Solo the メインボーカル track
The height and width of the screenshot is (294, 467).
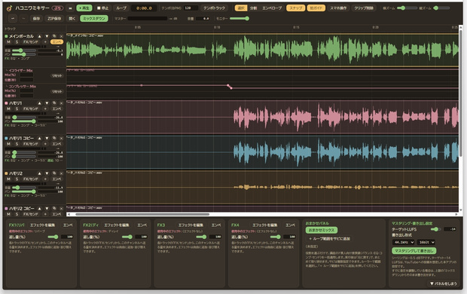(17, 42)
